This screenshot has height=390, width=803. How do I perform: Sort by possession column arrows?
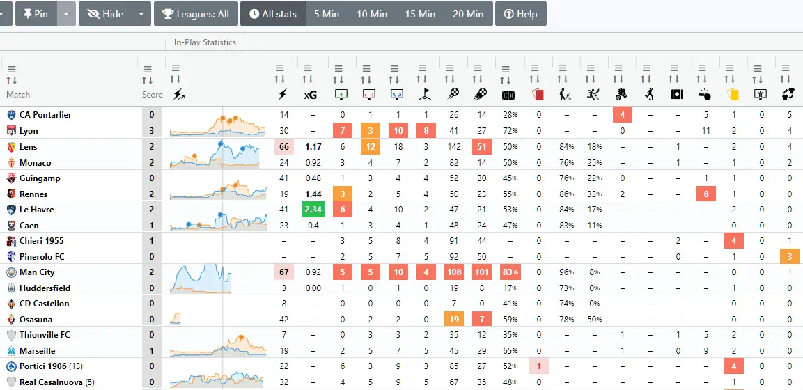505,80
